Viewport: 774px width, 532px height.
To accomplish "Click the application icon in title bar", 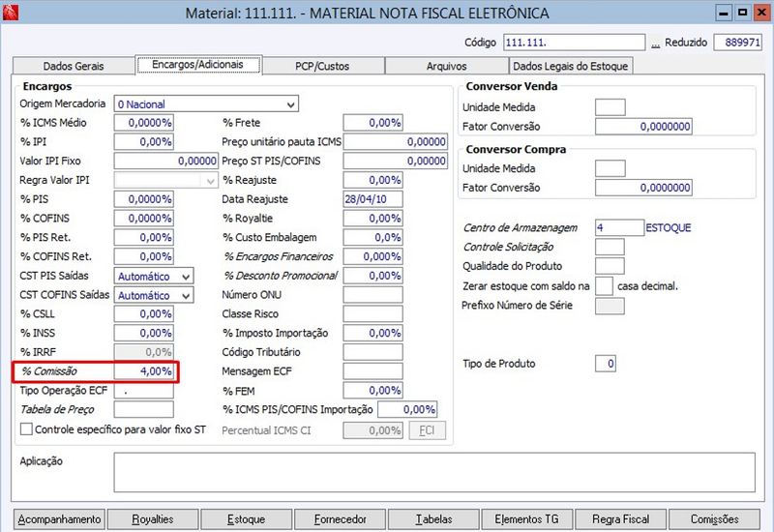I will click(x=10, y=13).
